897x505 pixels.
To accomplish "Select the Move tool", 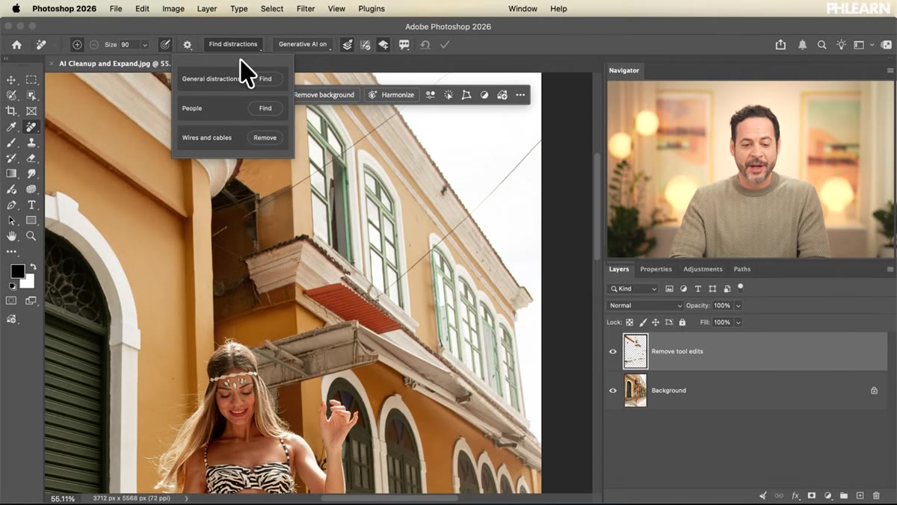I will (x=11, y=80).
